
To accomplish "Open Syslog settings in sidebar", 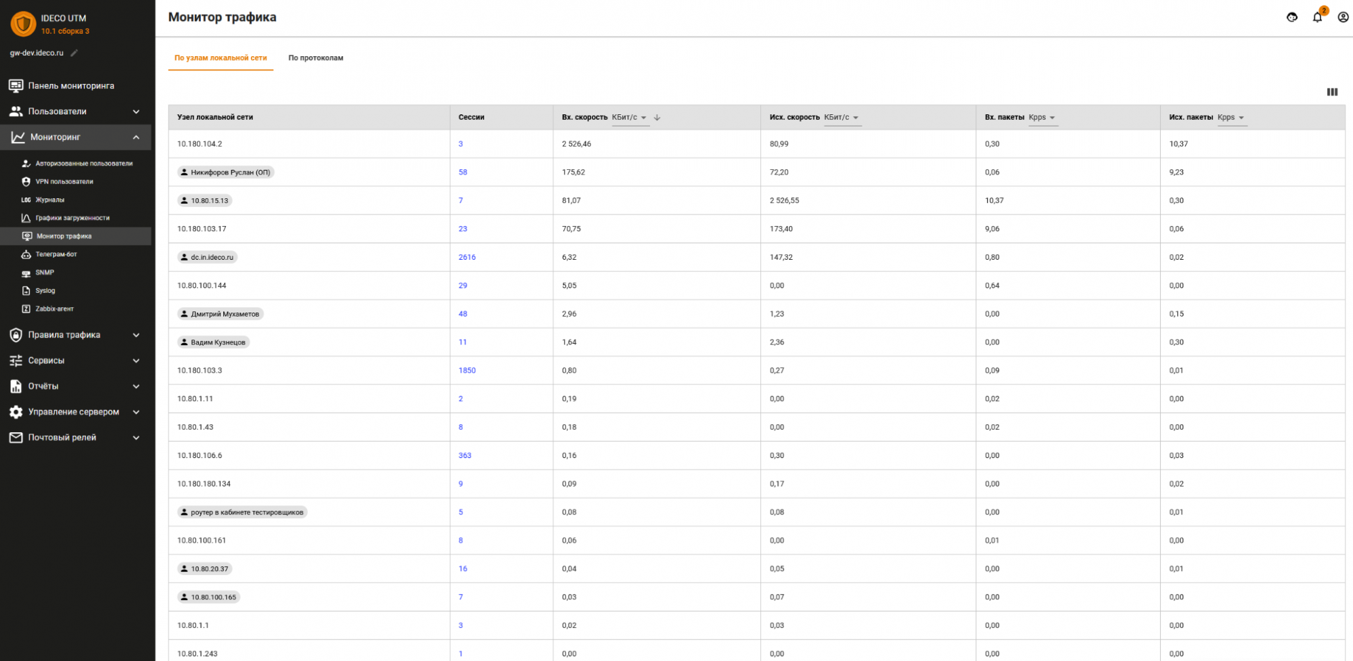I will [45, 291].
